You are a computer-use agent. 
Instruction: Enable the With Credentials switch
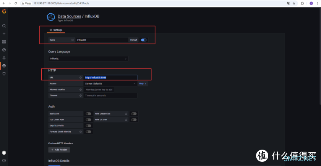[134, 113]
